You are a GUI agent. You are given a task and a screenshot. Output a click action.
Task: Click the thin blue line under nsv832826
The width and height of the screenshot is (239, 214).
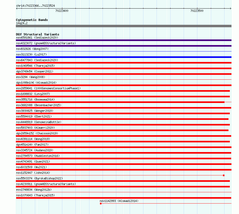point(124,51)
